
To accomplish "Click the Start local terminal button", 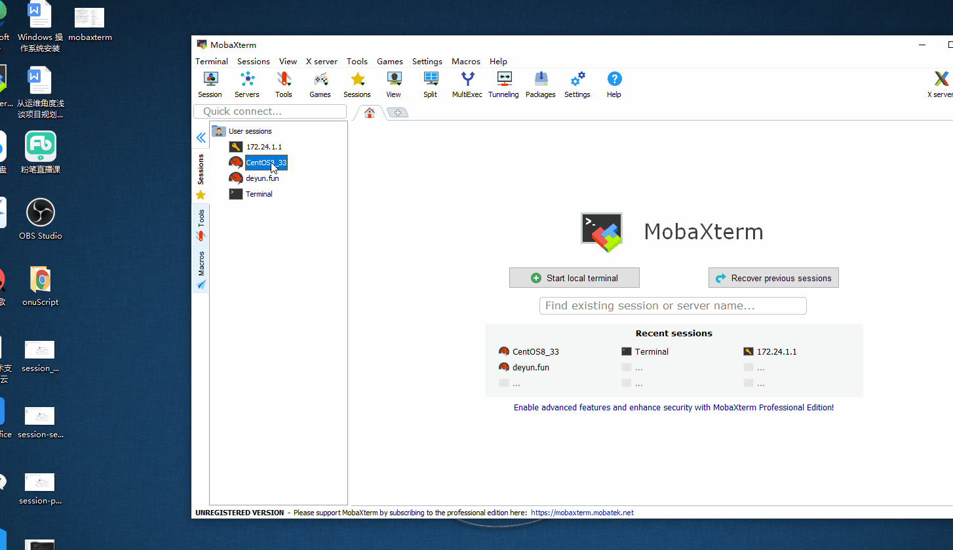I will coord(574,278).
